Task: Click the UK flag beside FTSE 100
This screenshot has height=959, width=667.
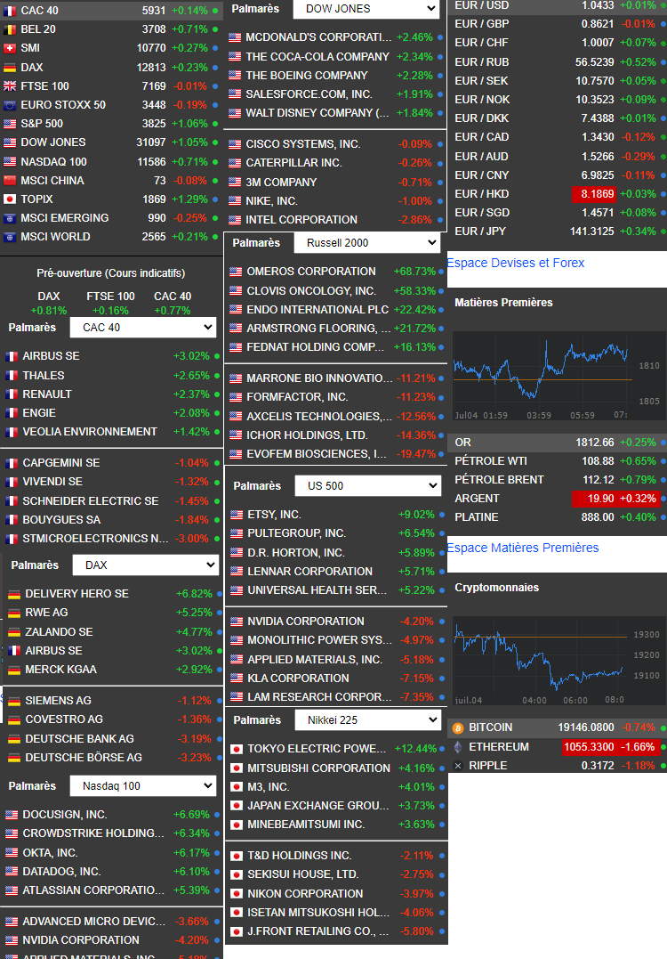Action: [x=10, y=86]
